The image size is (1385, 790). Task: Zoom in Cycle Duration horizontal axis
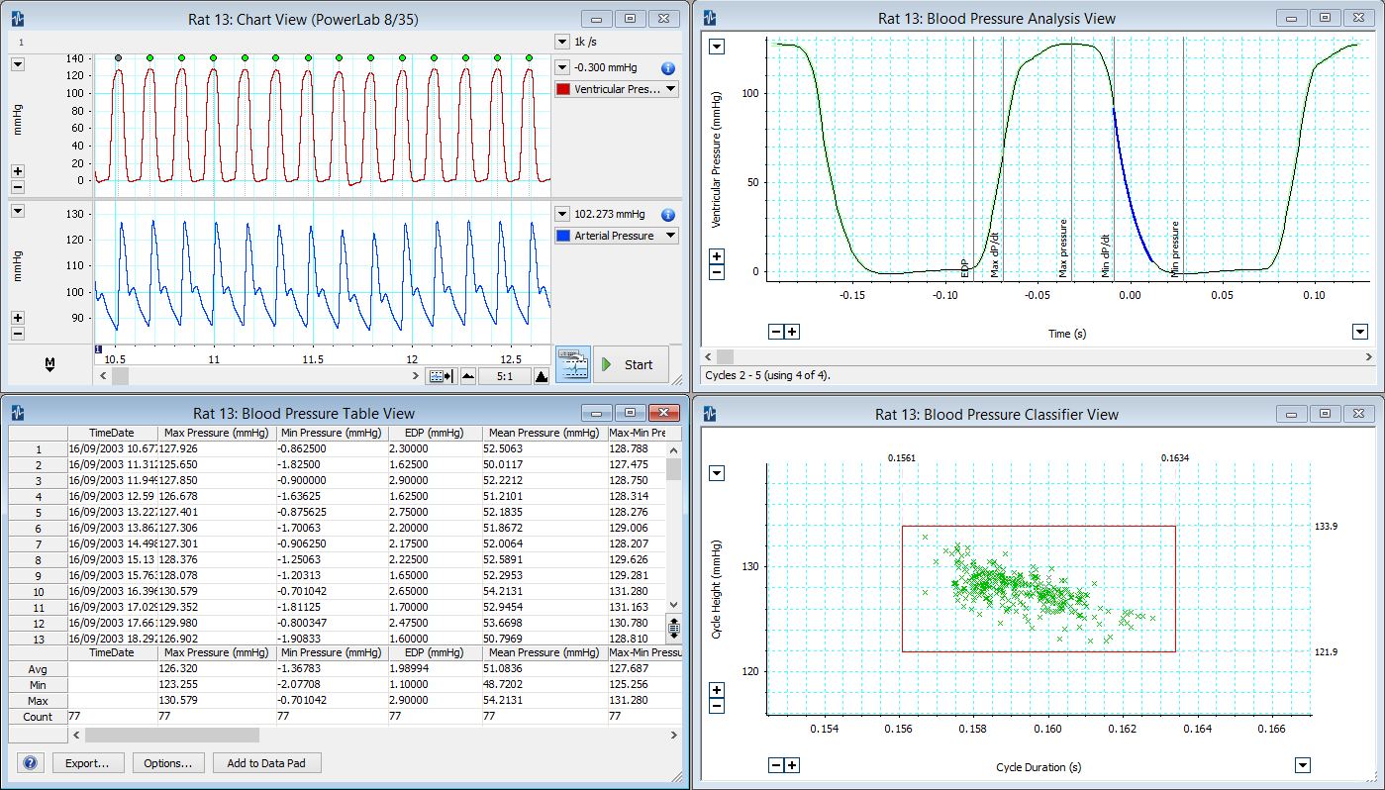click(x=792, y=765)
